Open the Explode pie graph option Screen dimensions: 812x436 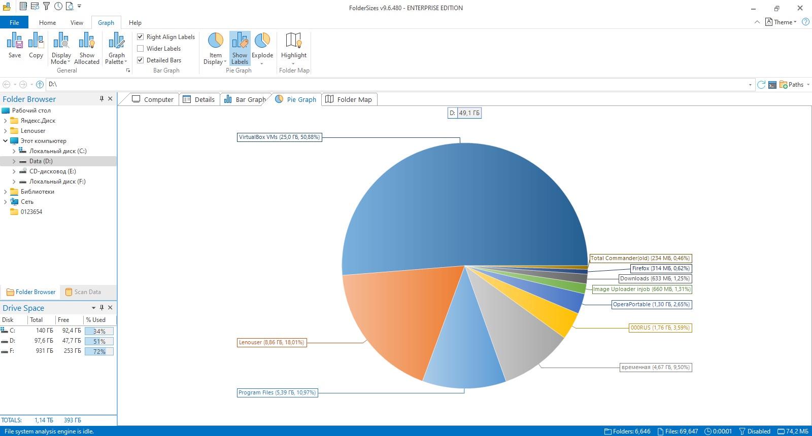tap(262, 49)
